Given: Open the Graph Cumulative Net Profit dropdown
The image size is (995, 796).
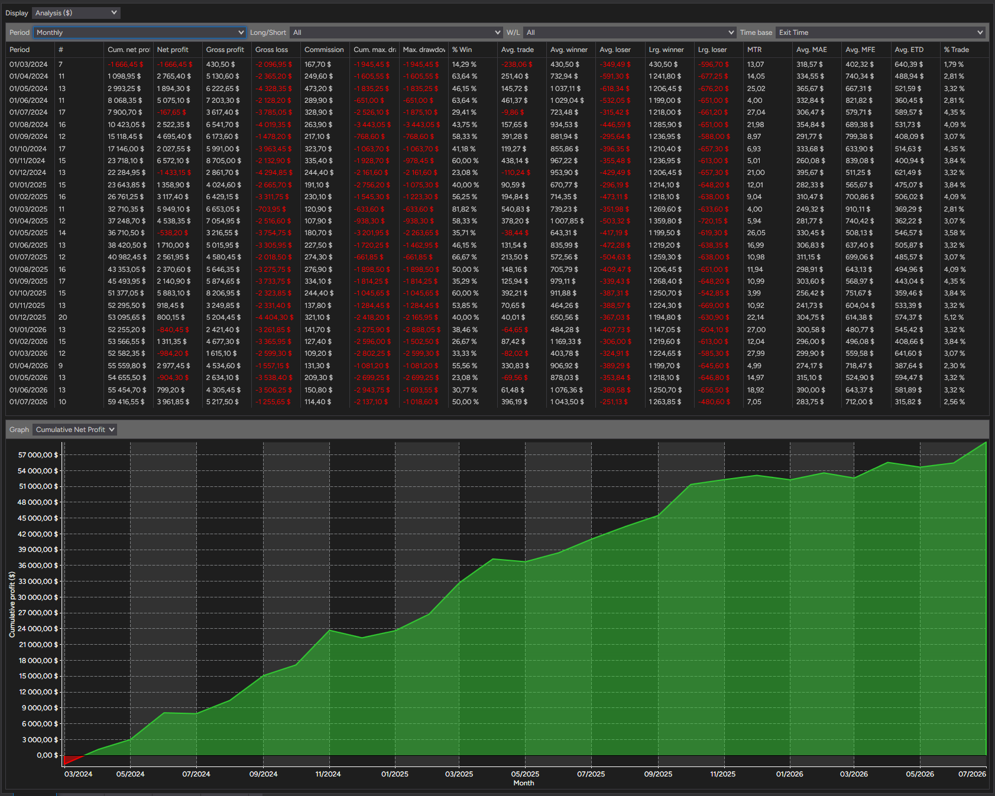Looking at the screenshot, I should [x=74, y=430].
